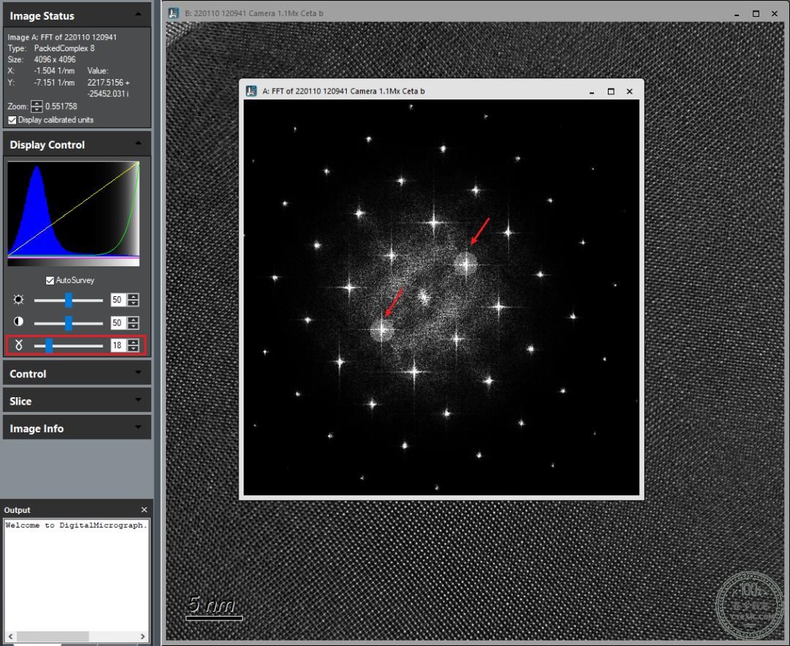Close the Output panel
The width and height of the screenshot is (790, 646).
144,510
